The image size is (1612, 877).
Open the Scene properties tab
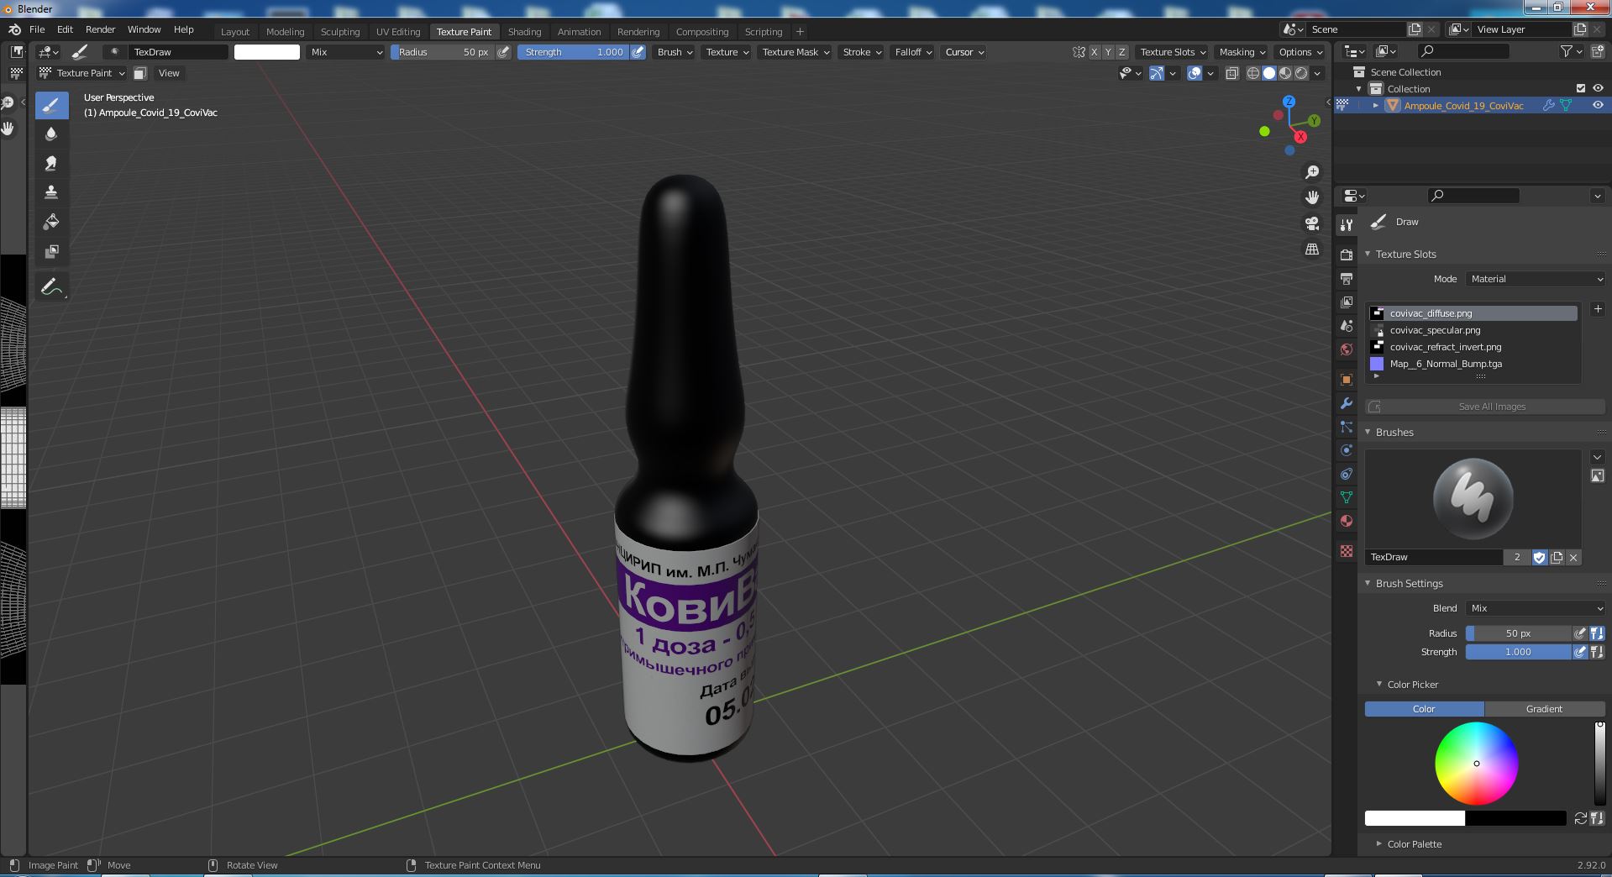pos(1347,326)
